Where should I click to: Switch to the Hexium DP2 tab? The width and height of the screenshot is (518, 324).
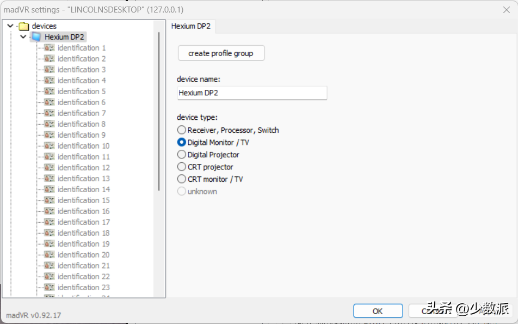point(191,26)
